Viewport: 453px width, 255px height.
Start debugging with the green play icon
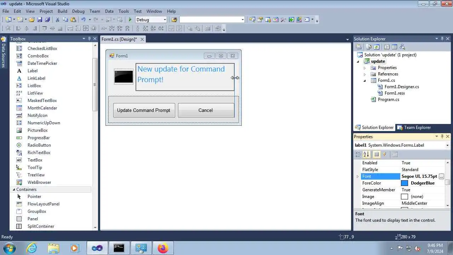(x=130, y=20)
